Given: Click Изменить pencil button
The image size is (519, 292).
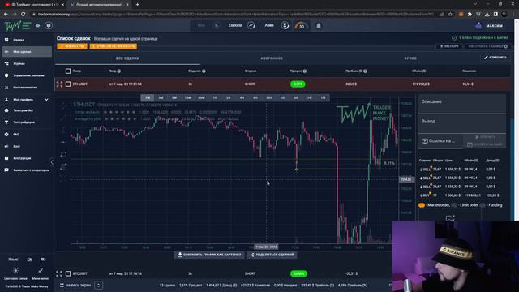Looking at the screenshot, I should (495, 58).
